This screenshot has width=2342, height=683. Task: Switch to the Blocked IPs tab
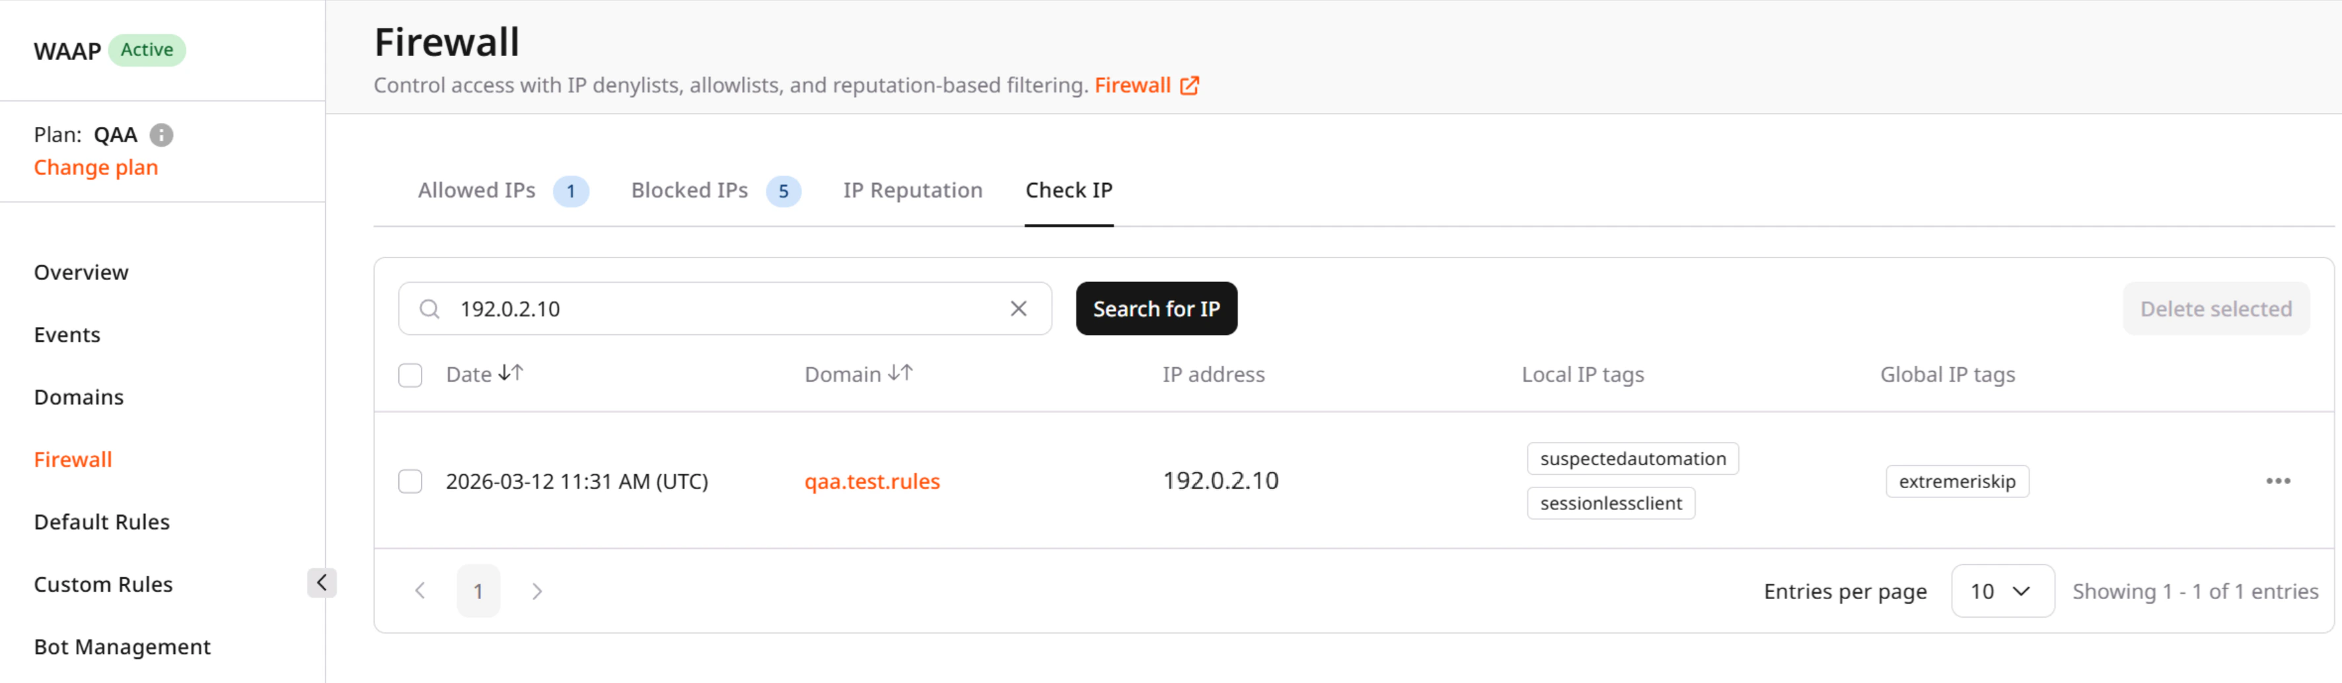(688, 190)
